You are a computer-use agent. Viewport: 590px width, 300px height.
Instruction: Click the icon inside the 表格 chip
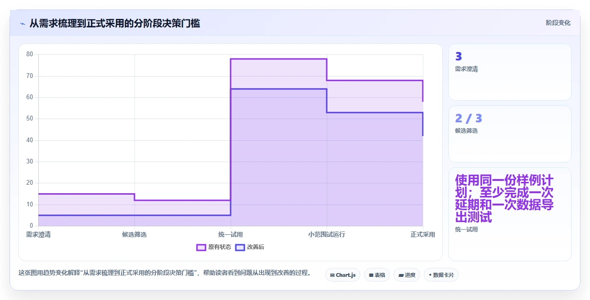click(x=371, y=275)
